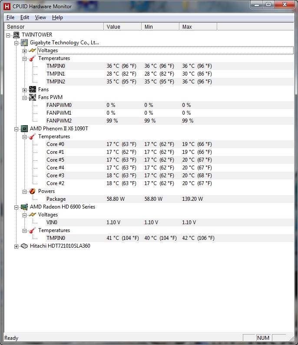This screenshot has width=298, height=345.
Task: Collapse the Gigabyte Technology node
Action: point(16,43)
